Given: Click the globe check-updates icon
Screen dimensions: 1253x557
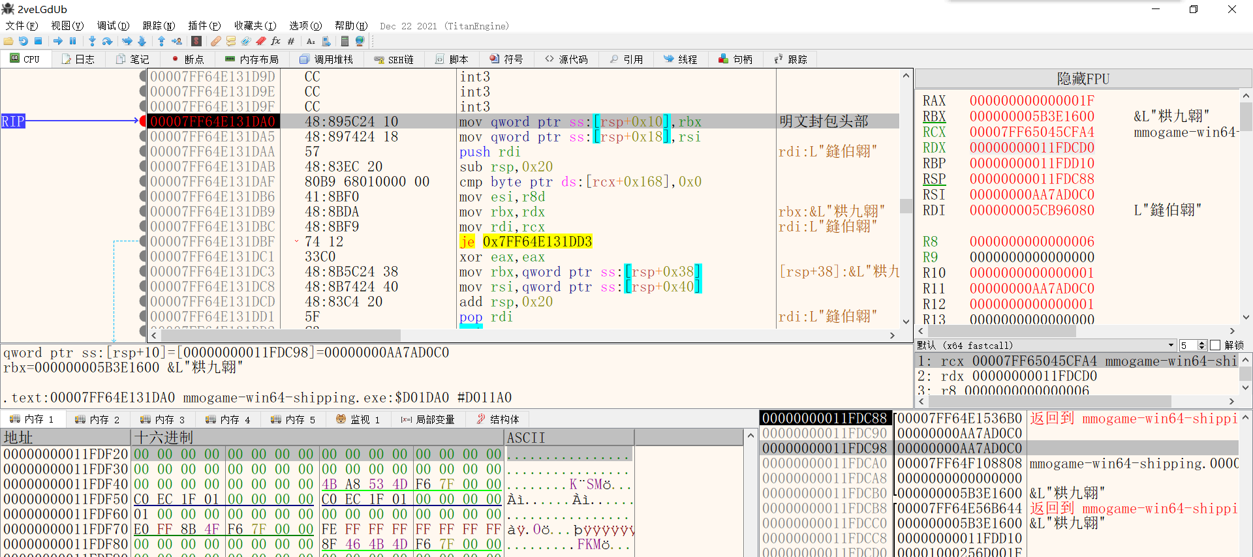Looking at the screenshot, I should (360, 41).
